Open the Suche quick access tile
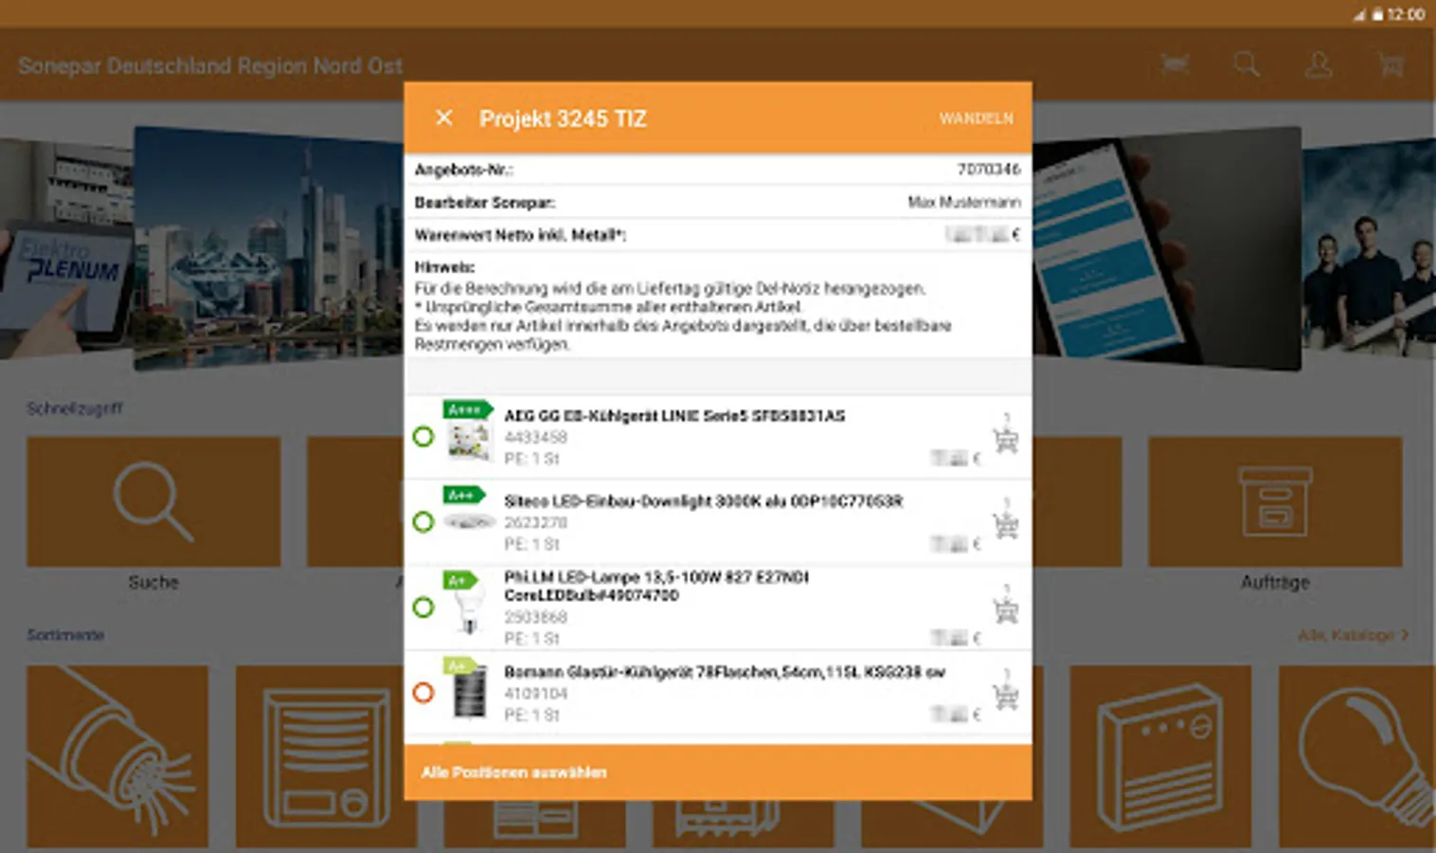1436x853 pixels. 153,501
